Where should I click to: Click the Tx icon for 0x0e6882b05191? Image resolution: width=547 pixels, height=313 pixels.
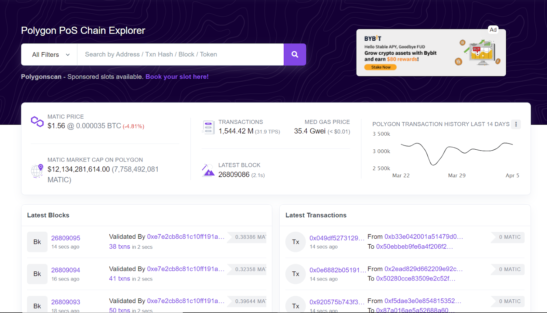click(x=296, y=274)
